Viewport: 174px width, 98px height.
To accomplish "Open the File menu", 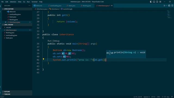I will coord(2,2).
